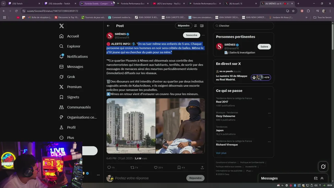Open Notifications from the sidebar
334x188 pixels.
pos(74,56)
